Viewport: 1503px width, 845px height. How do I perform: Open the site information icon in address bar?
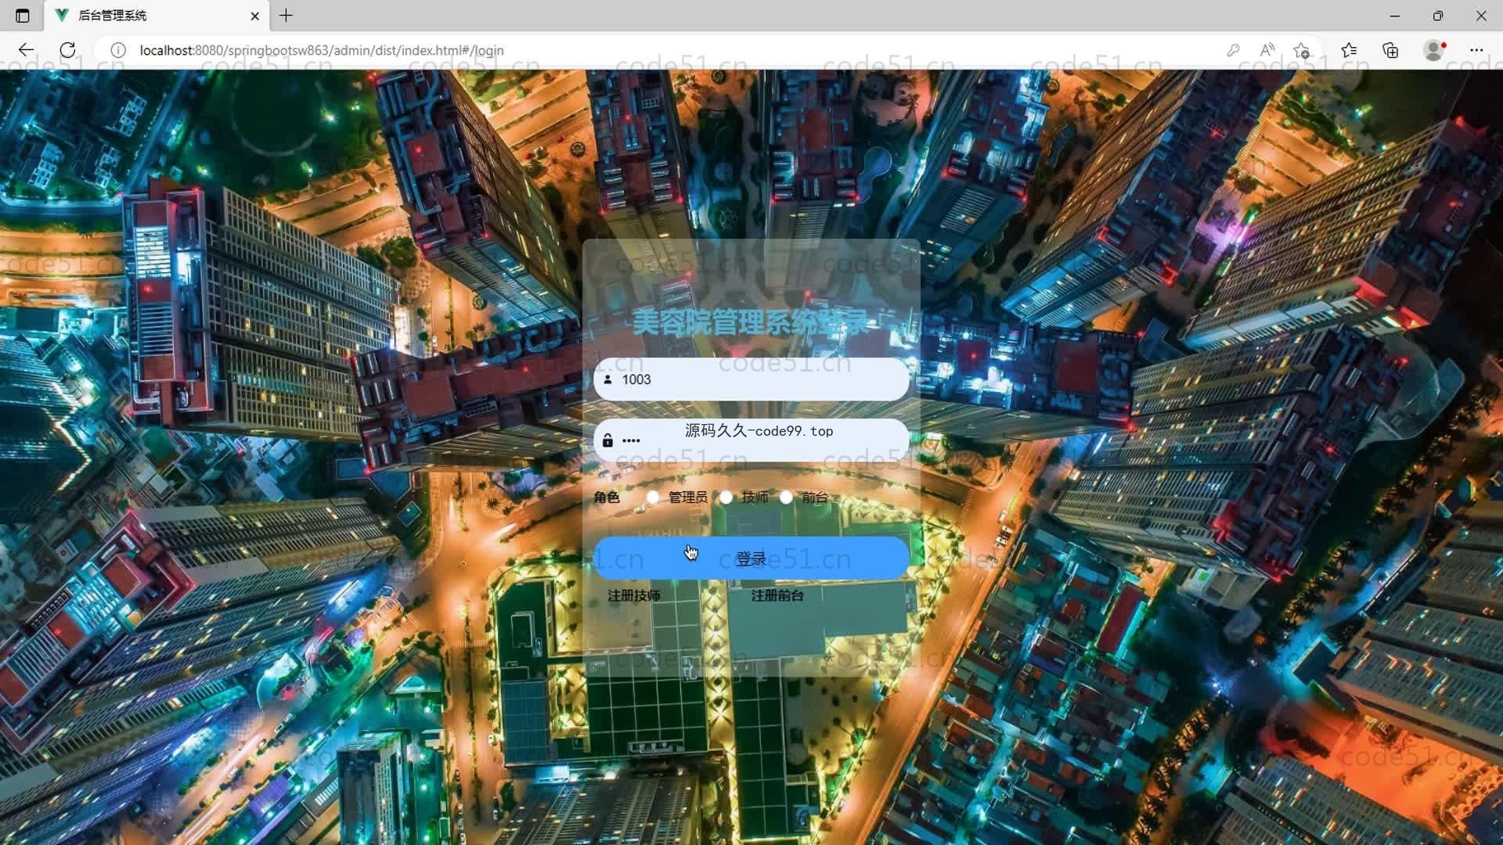click(118, 50)
